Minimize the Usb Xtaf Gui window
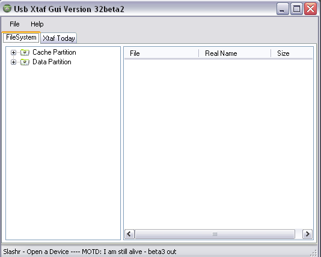The width and height of the screenshot is (321, 257). click(x=283, y=9)
